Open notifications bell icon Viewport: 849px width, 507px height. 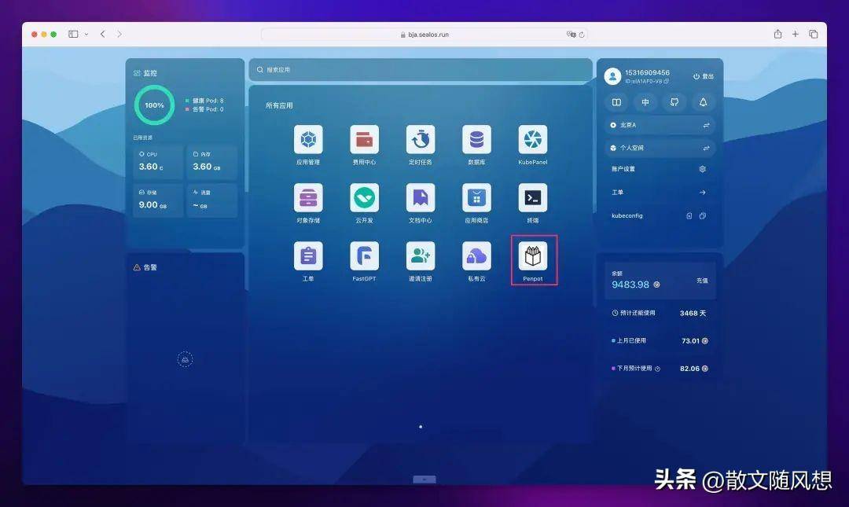[x=703, y=102]
